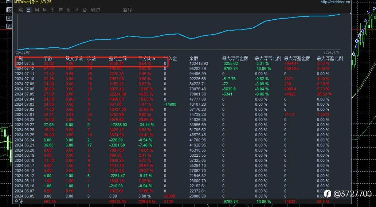Click the -34.44 % percentage cell
376x207 pixels.
[x=146, y=125]
